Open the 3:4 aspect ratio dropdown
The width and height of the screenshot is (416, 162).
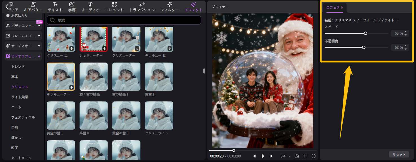285,156
